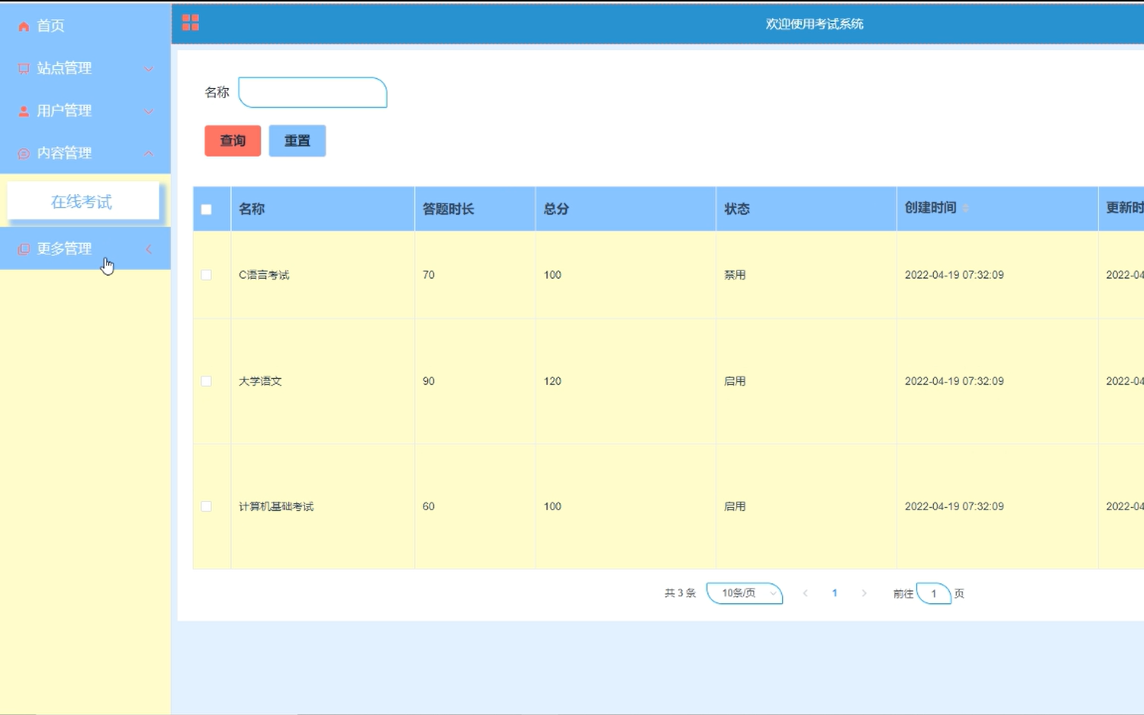Click the red 查询 button
Viewport: 1144px width, 715px height.
coord(233,141)
